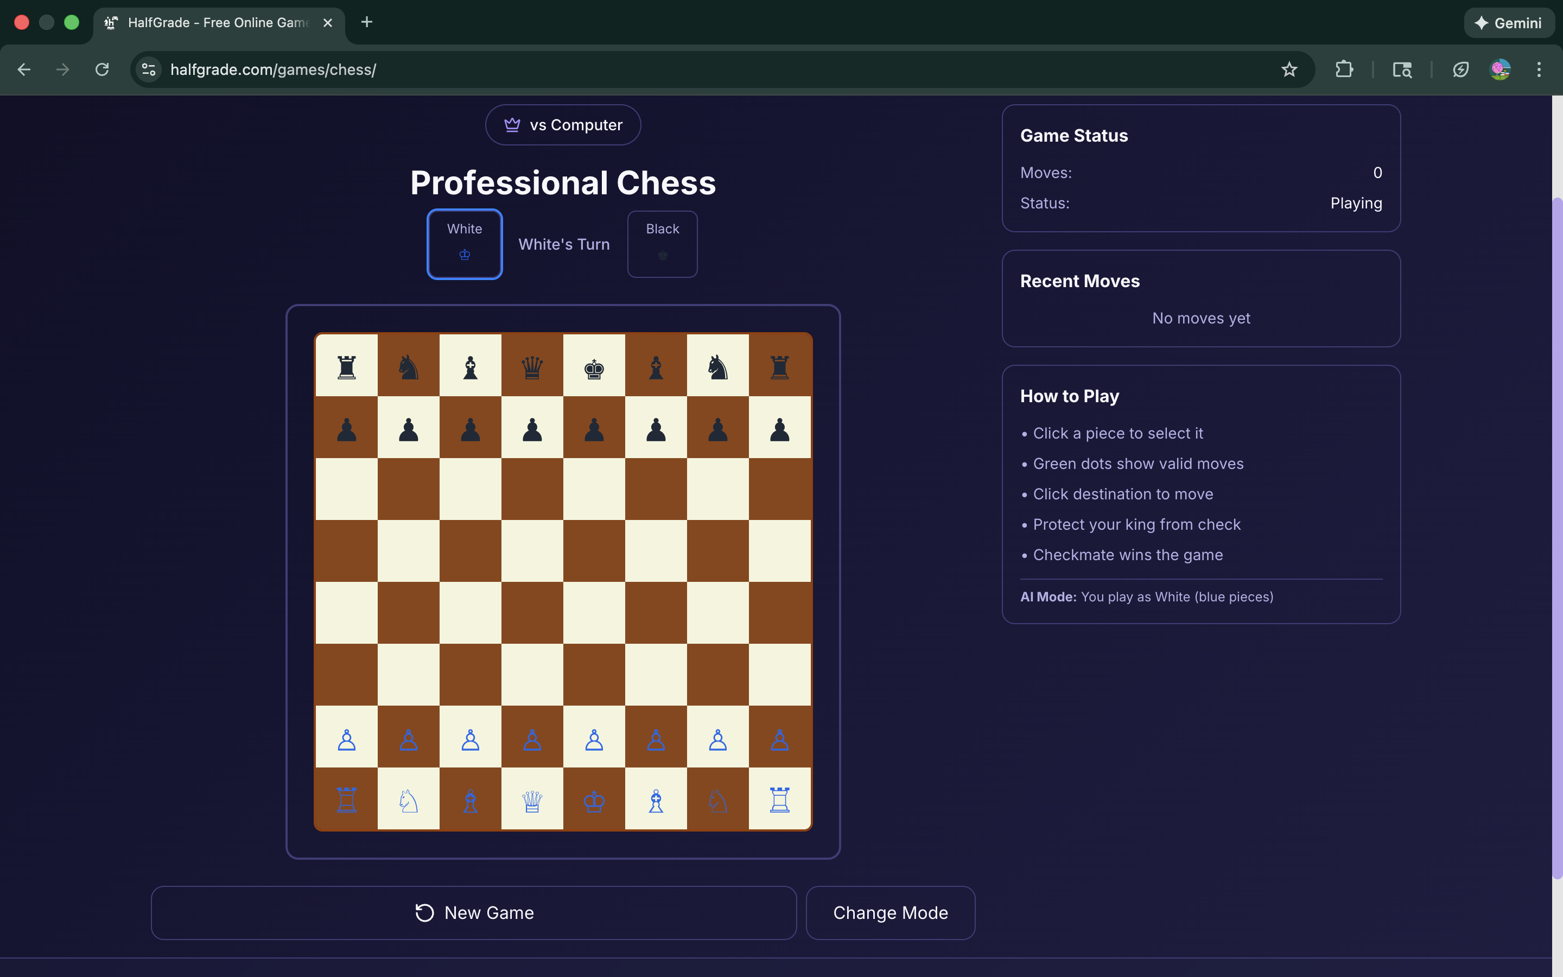Open a new browser tab

click(367, 23)
